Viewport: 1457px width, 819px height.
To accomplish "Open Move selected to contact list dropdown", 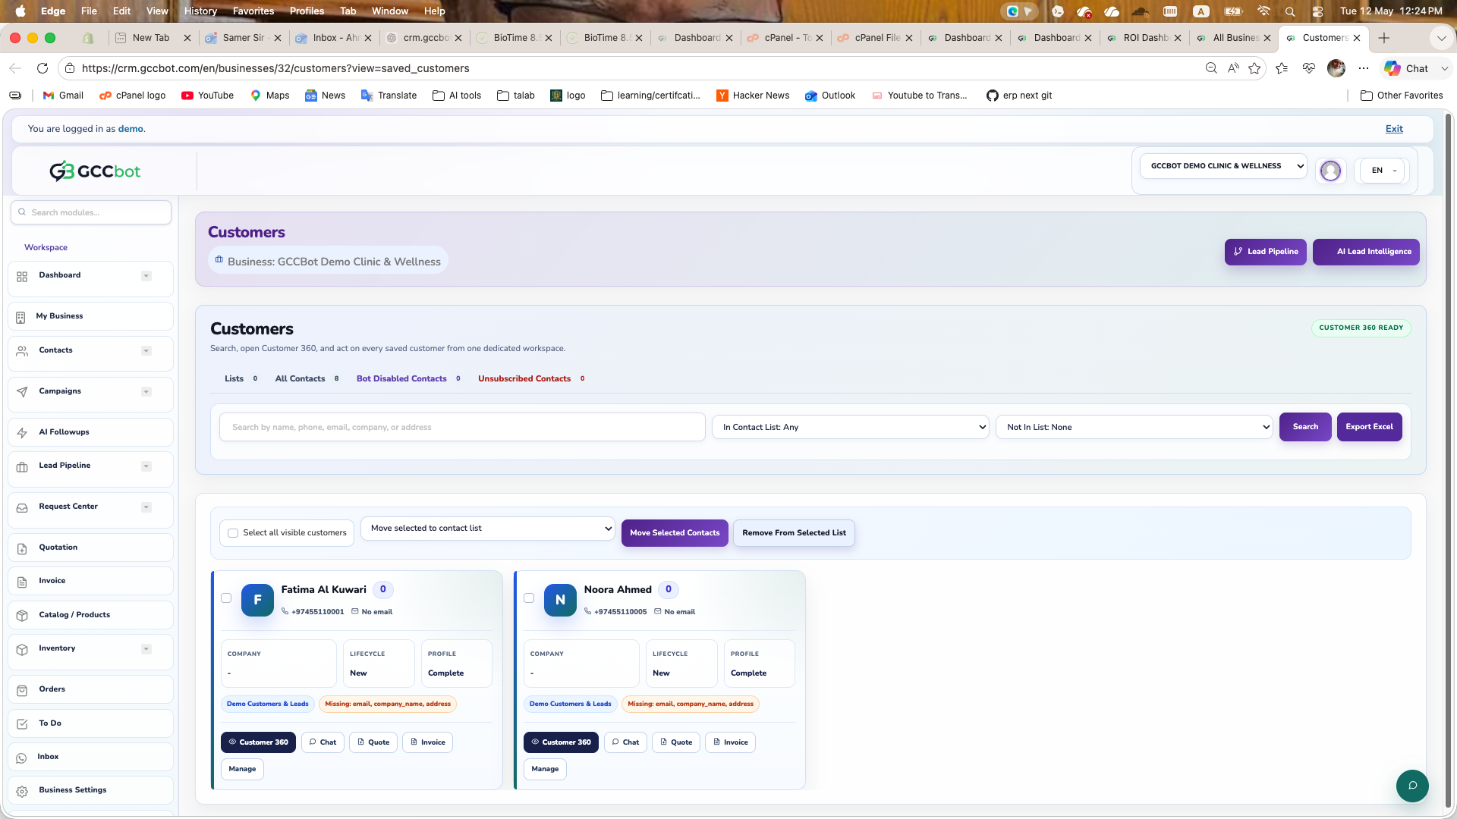I will point(488,529).
